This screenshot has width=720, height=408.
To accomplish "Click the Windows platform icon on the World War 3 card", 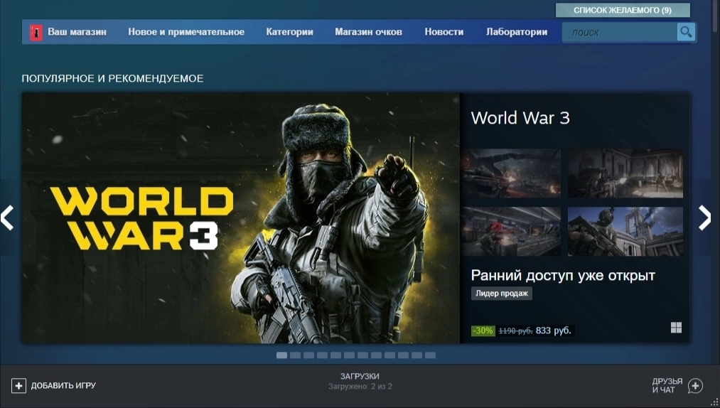I will 676,328.
